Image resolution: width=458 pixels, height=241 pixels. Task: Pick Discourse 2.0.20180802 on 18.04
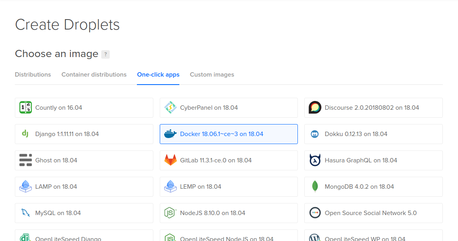pos(374,108)
